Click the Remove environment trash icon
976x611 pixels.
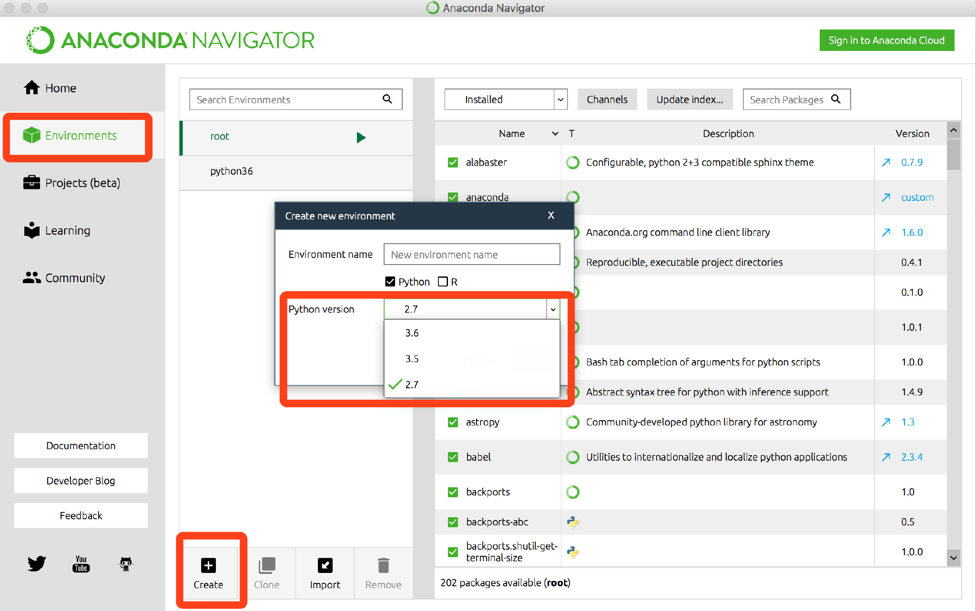pos(383,565)
